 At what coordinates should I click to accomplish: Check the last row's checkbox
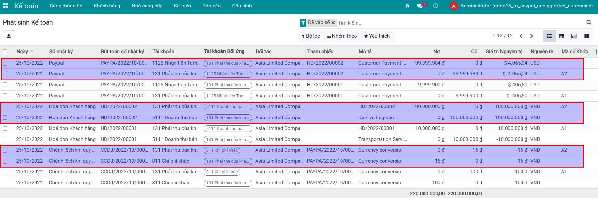click(5, 183)
